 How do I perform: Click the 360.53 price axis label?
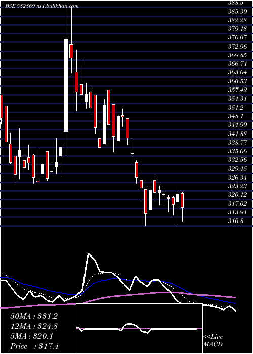click(238, 81)
